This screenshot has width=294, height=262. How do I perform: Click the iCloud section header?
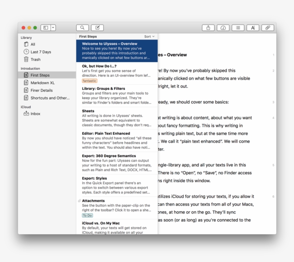[x=25, y=107]
